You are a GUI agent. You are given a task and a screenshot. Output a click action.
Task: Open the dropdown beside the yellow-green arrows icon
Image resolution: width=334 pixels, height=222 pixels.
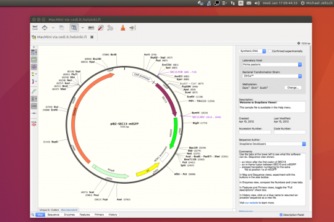coord(36,74)
